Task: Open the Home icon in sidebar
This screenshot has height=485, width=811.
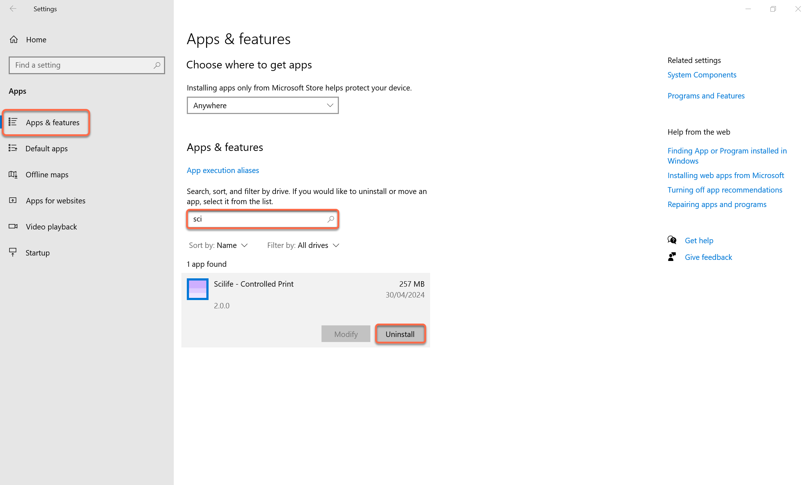Action: [x=14, y=39]
